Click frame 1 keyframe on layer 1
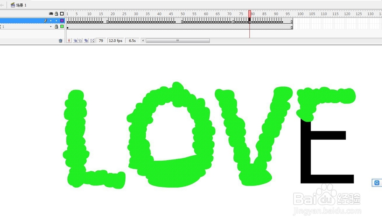Viewport: 382px width, 224px height. click(68, 27)
